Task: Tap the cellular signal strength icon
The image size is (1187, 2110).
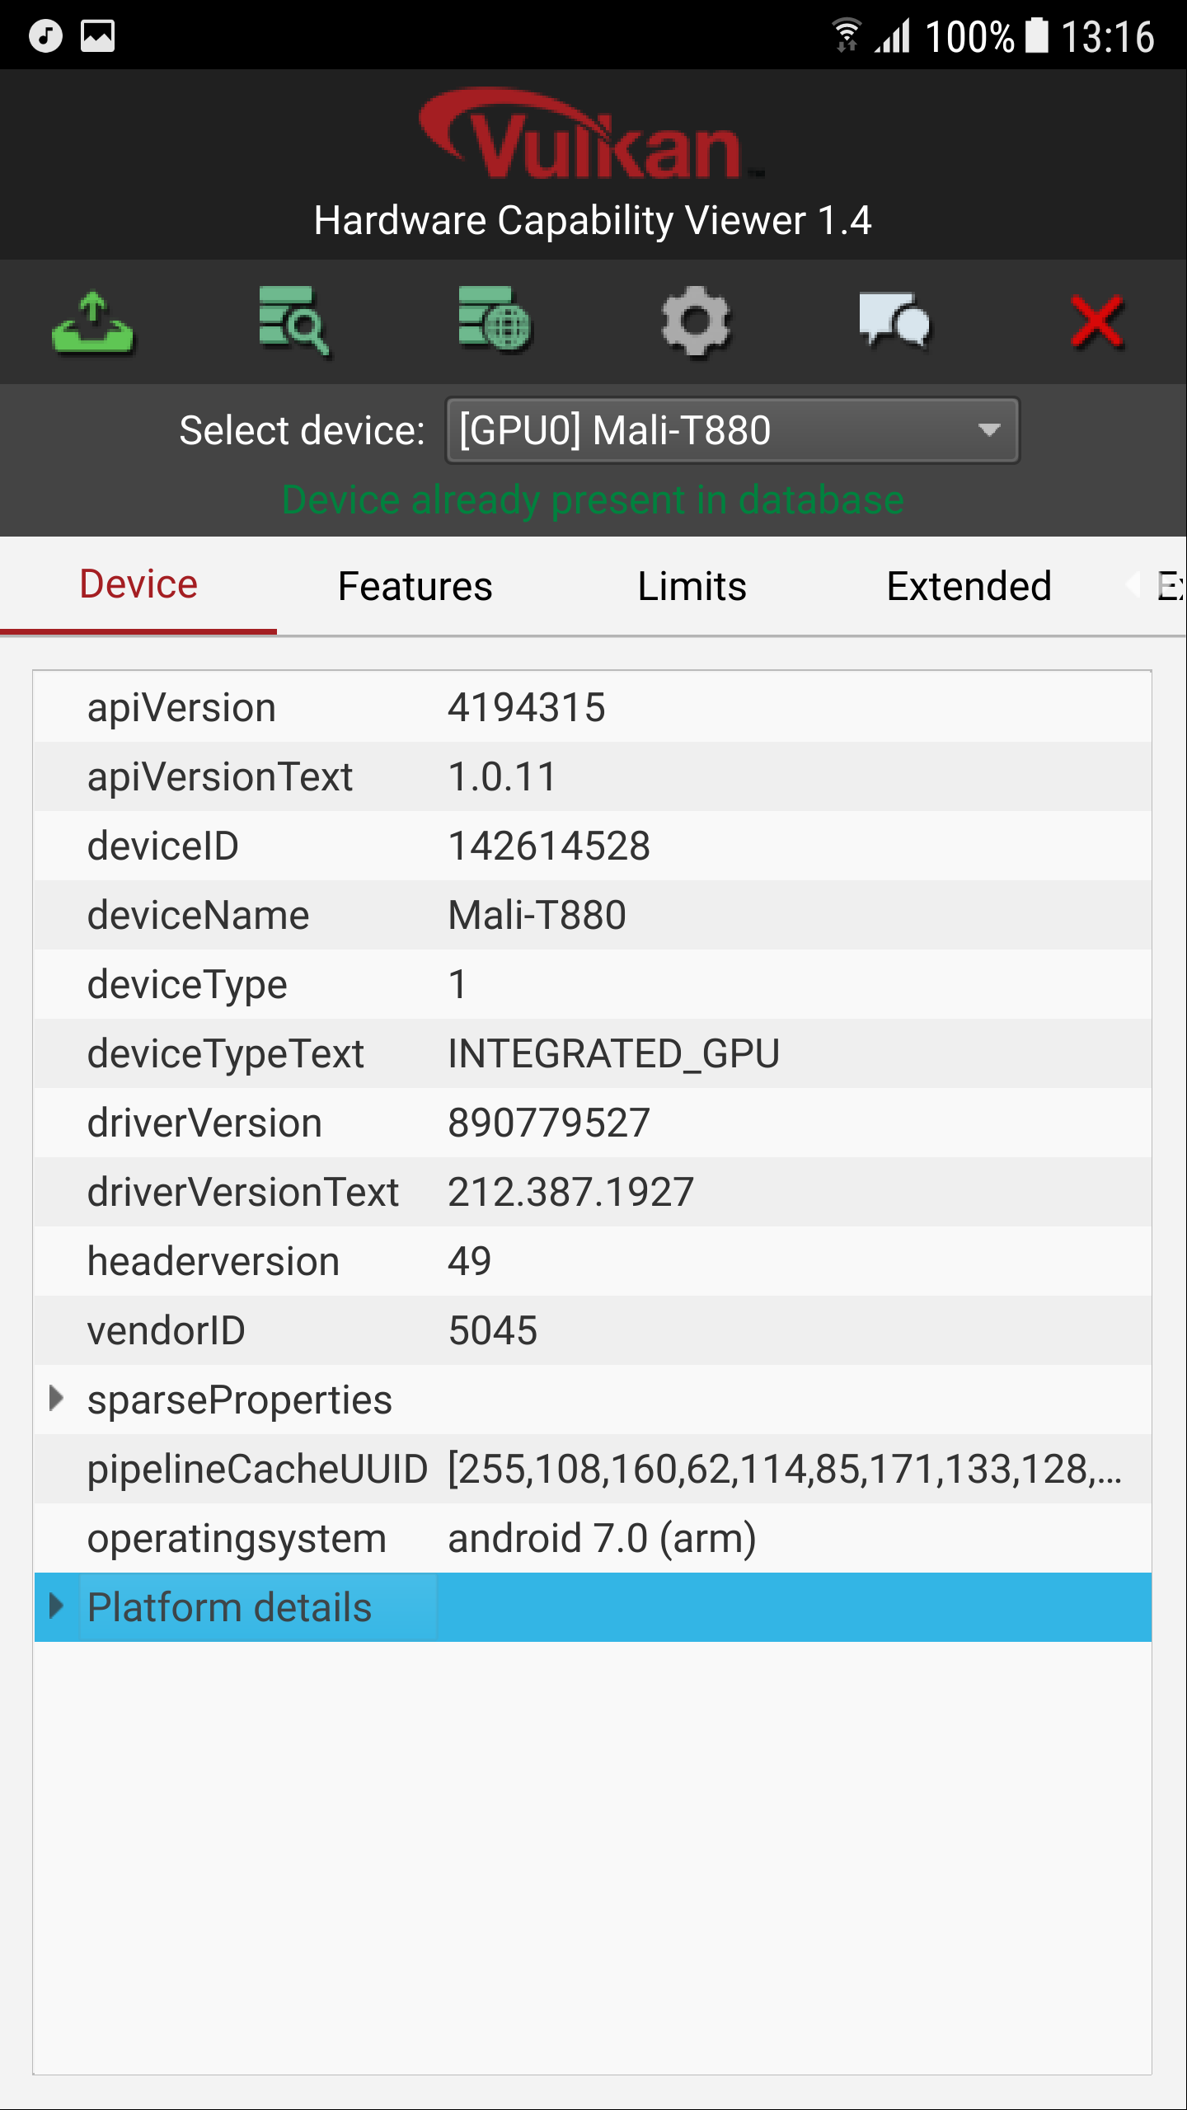Action: (893, 36)
